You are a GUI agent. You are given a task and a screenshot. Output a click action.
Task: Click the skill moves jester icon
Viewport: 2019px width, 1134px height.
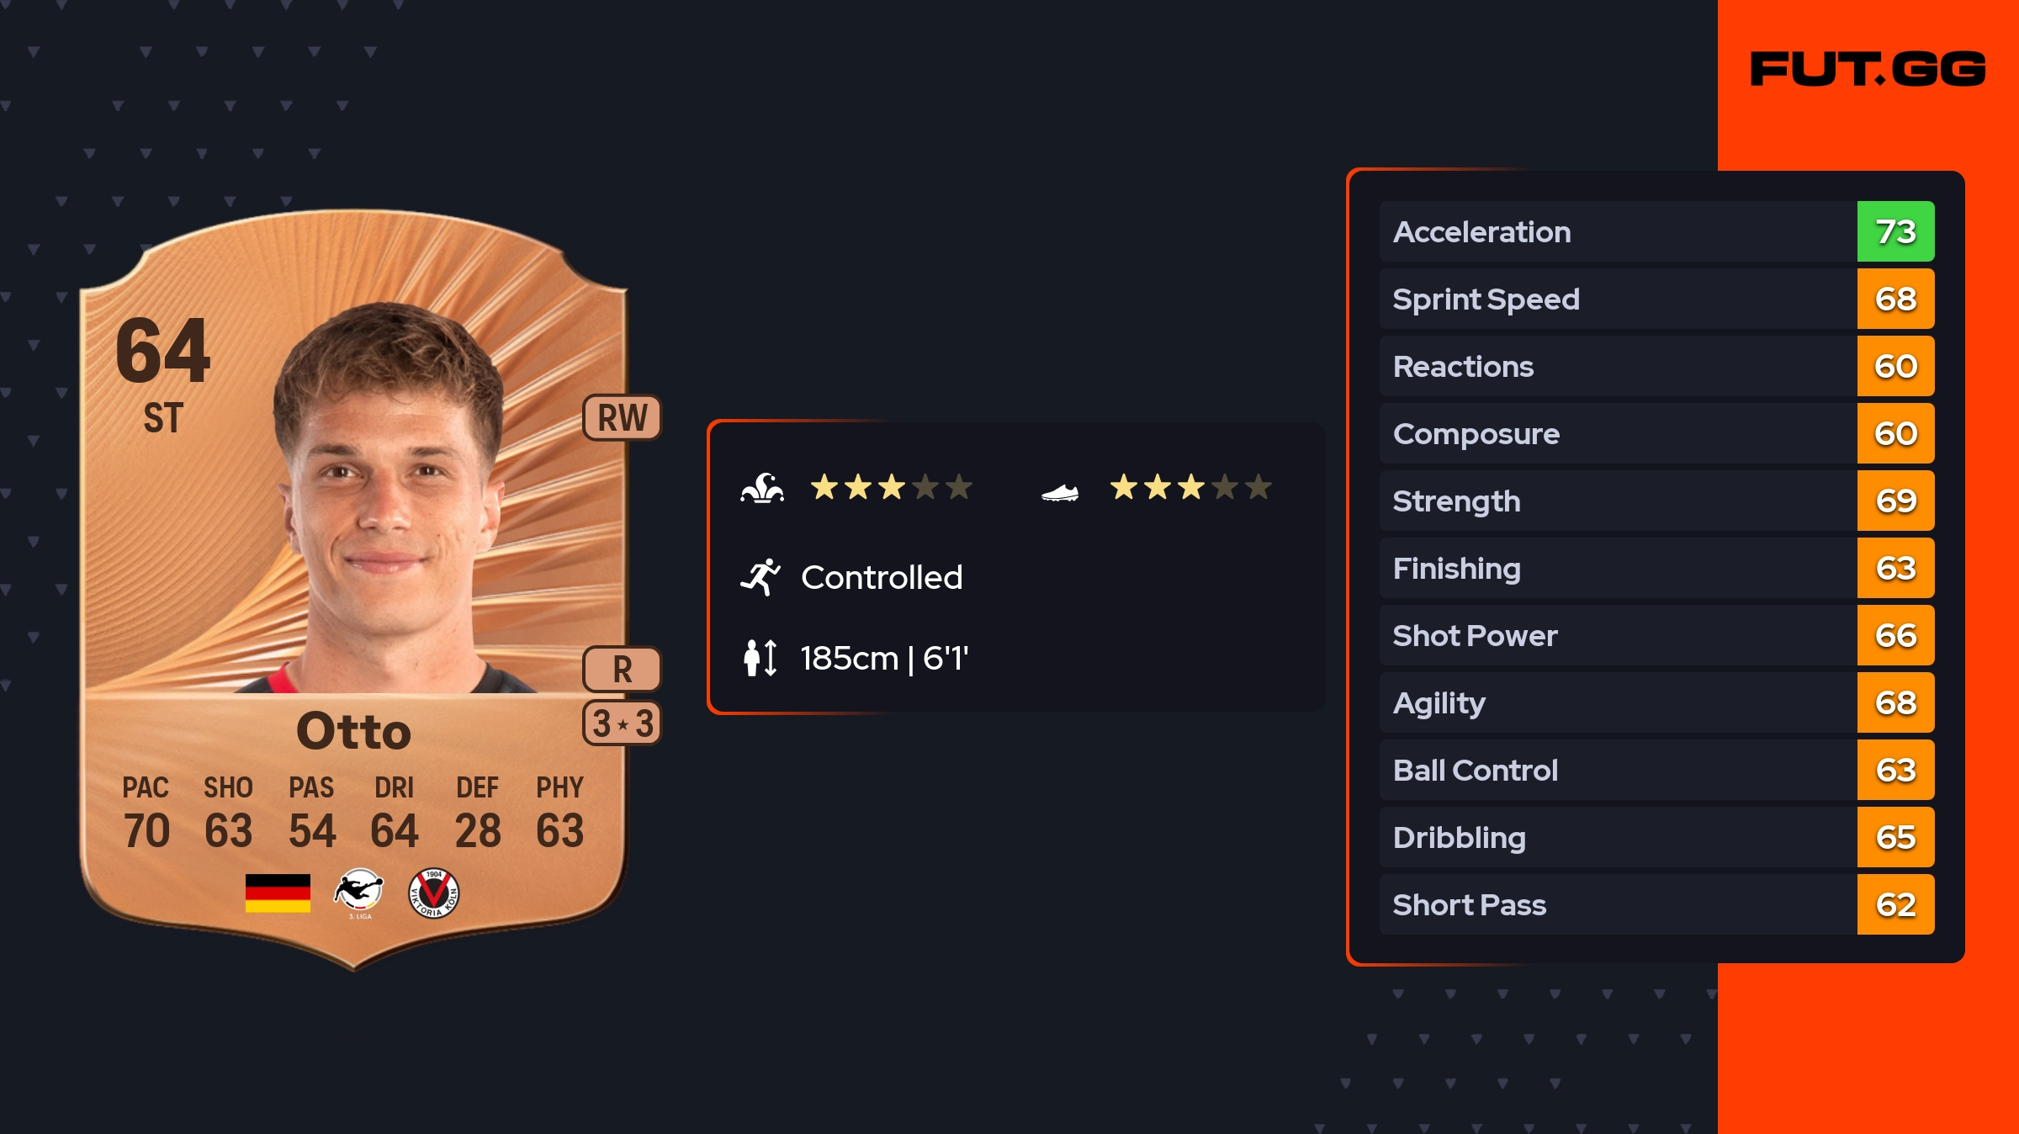pos(762,488)
